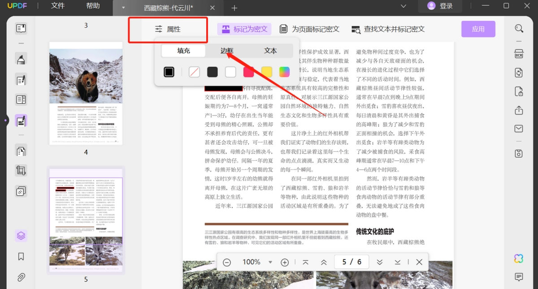The image size is (538, 289).
Task: Go to the previous page
Action: [324, 262]
